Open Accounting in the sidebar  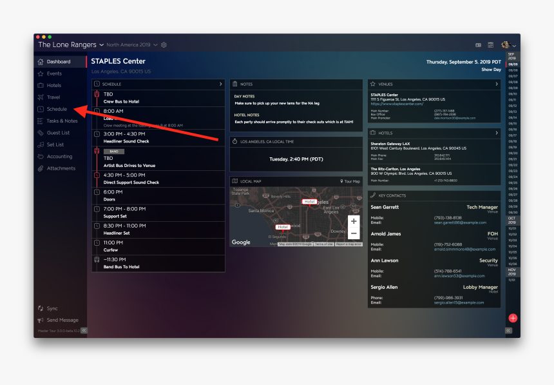(x=59, y=157)
